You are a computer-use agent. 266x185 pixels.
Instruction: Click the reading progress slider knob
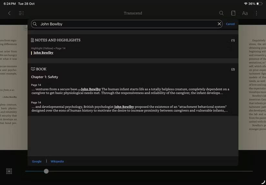click(x=46, y=171)
